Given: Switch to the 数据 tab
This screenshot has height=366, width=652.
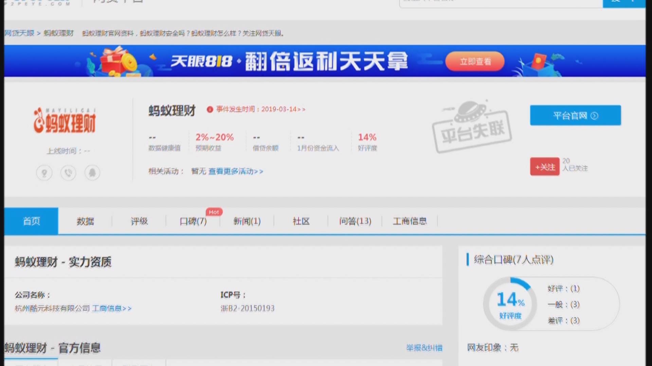Looking at the screenshot, I should [x=85, y=221].
